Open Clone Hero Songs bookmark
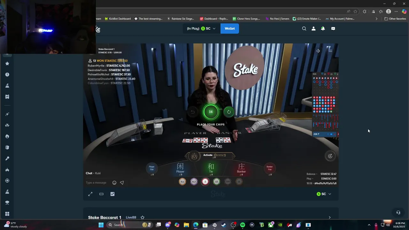The image size is (409, 230). [x=246, y=19]
